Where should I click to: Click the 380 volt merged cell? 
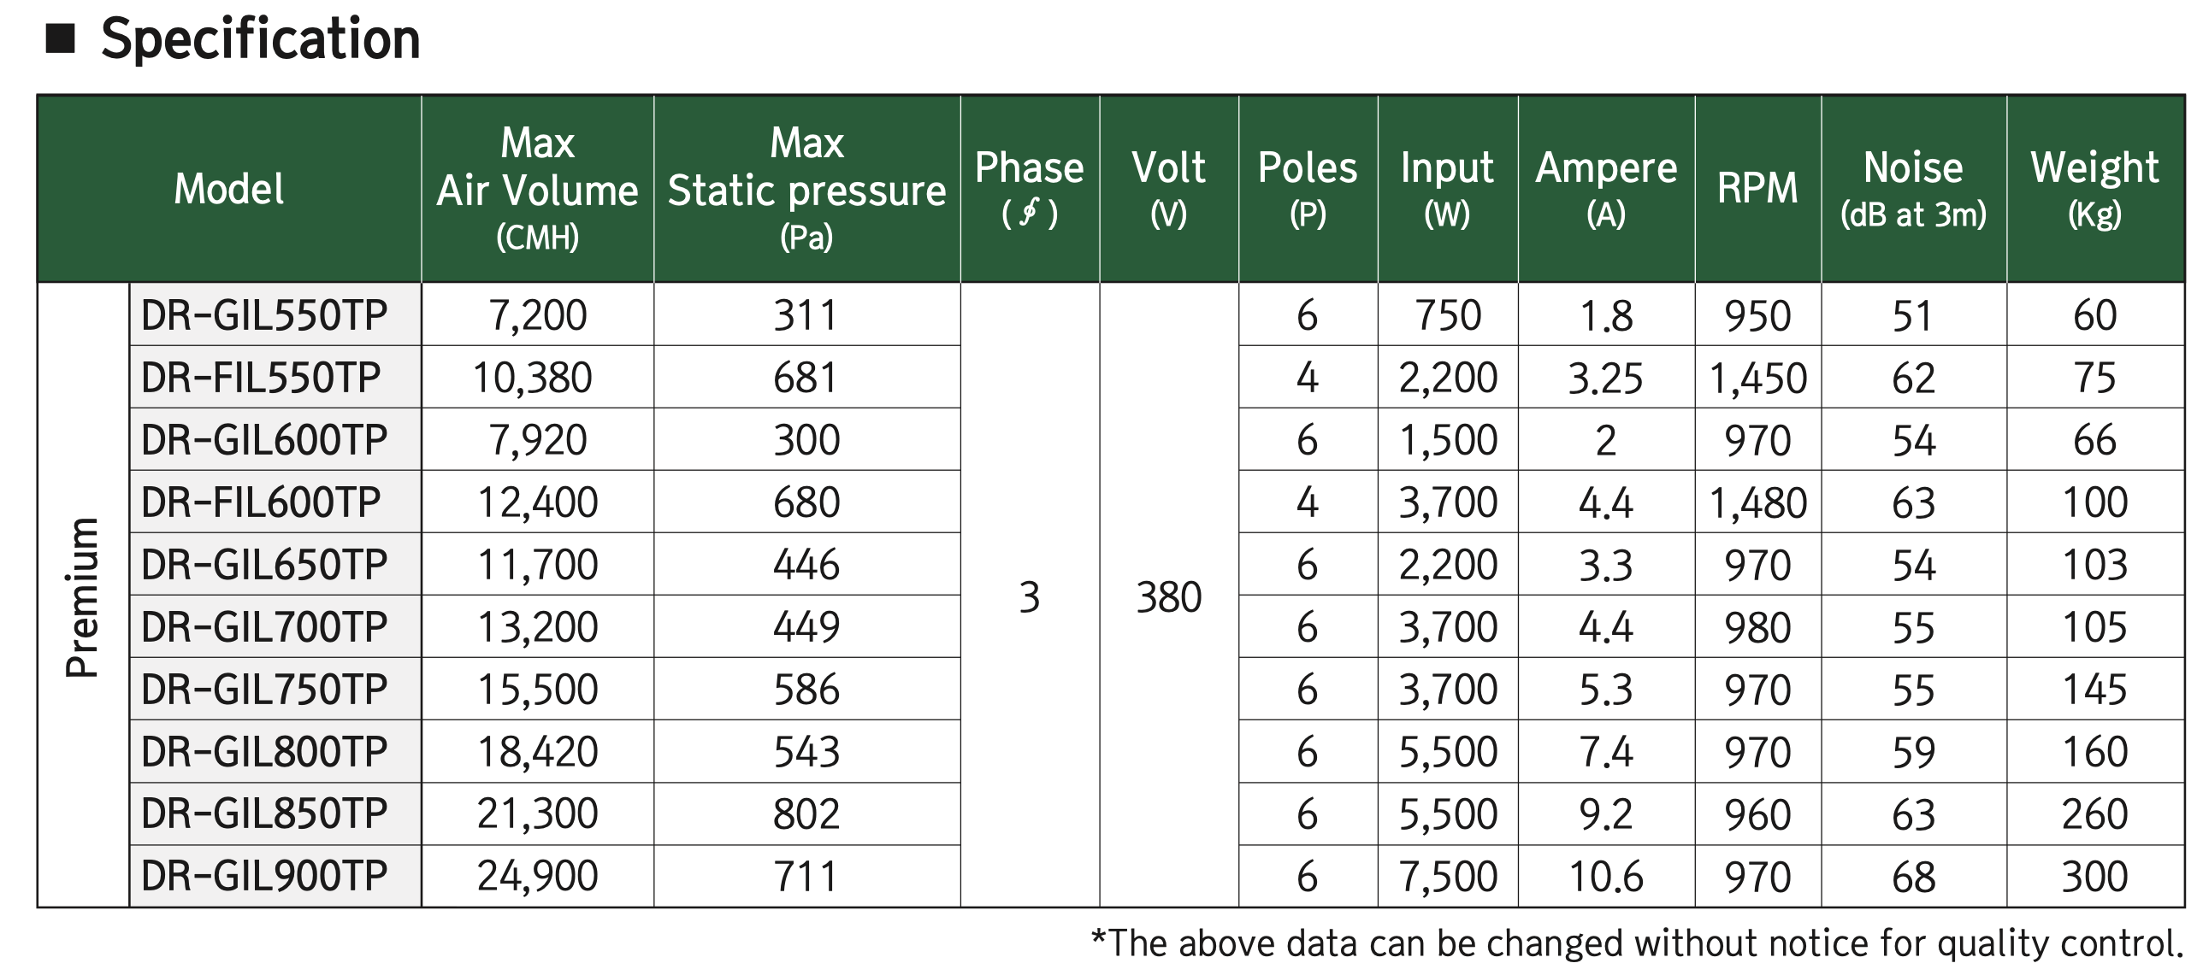pos(1169,596)
